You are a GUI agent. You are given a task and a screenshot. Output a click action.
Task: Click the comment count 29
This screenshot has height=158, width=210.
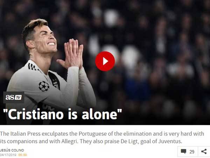192,152
